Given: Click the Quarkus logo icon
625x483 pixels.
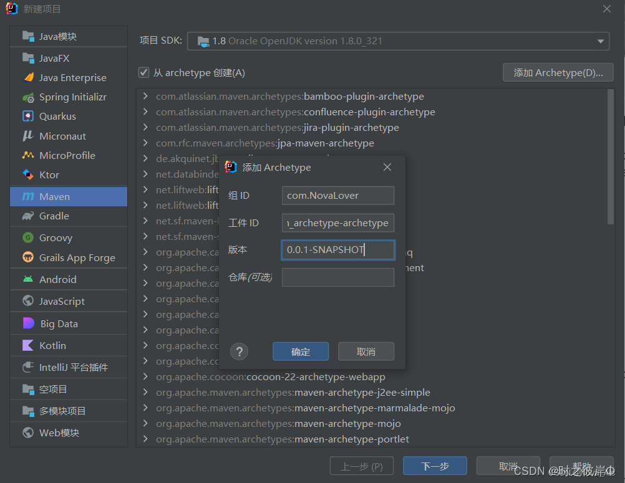Looking at the screenshot, I should point(28,117).
